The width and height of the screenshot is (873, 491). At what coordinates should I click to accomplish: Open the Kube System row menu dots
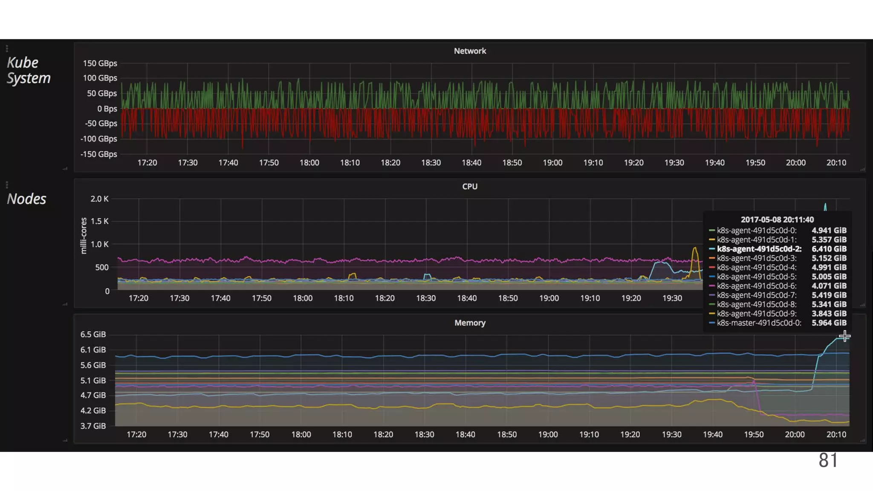7,48
